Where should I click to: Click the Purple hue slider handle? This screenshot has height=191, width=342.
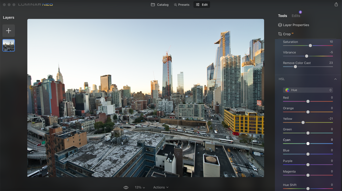click(308, 165)
